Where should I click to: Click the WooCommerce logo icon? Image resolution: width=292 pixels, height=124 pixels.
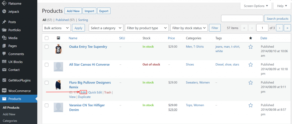4,91
